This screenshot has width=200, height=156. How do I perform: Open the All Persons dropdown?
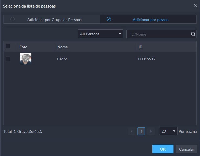pos(100,34)
